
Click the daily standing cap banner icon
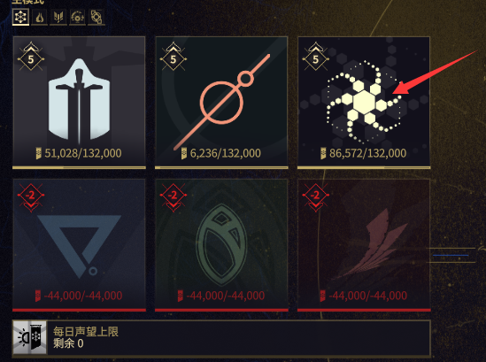pos(30,338)
